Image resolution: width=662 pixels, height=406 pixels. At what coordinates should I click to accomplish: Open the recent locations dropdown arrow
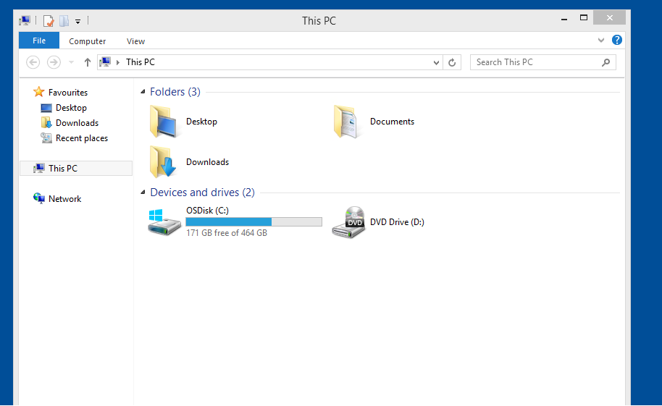click(71, 63)
